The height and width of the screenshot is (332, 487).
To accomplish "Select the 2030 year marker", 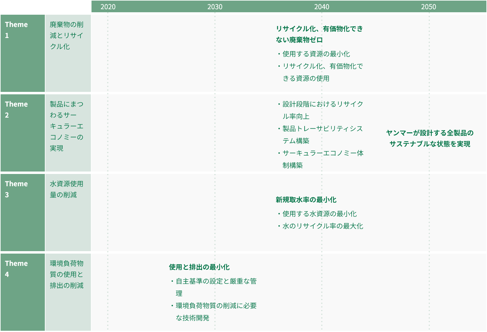I will (215, 7).
